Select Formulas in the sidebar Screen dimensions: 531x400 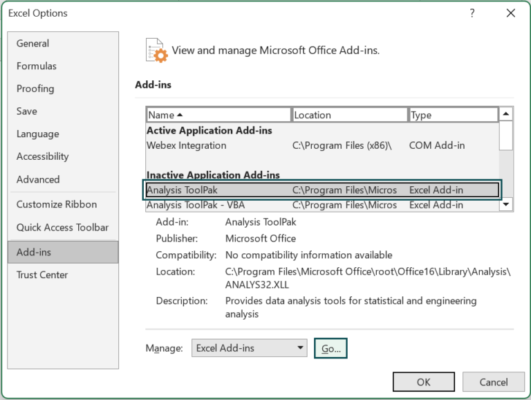[63, 66]
